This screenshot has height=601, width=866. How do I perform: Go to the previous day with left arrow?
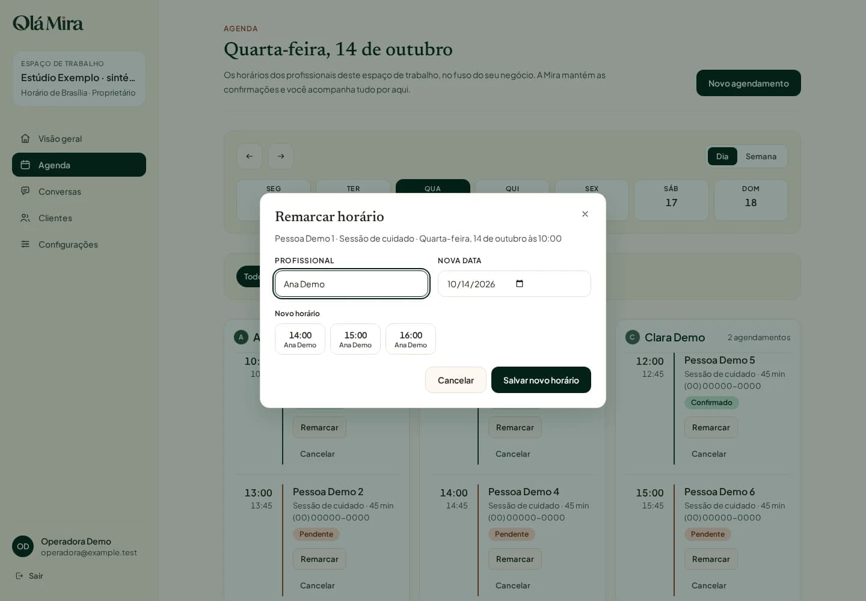click(250, 156)
